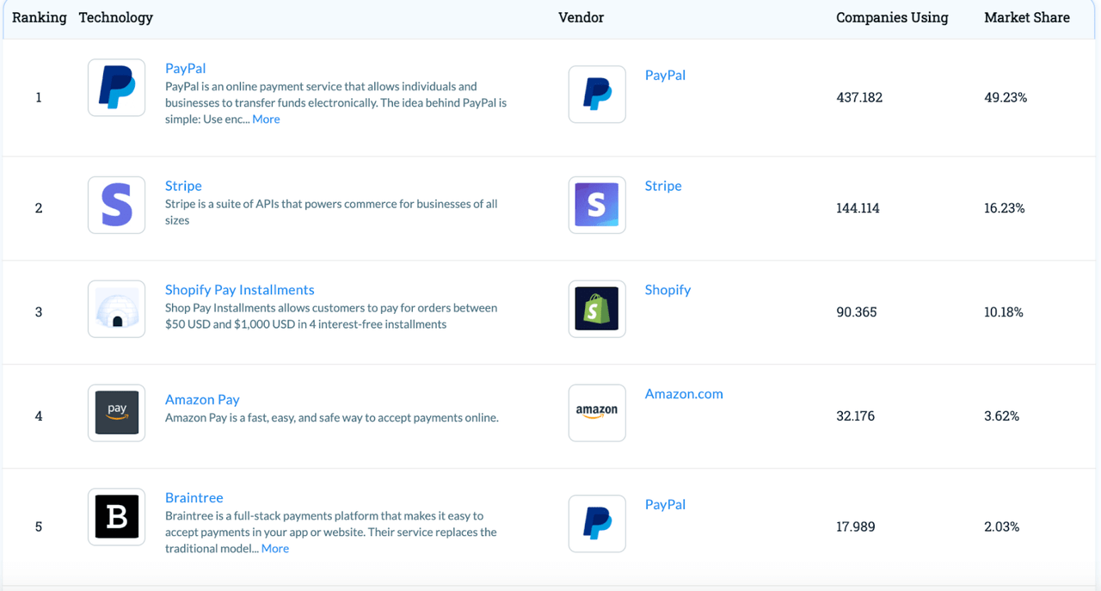This screenshot has height=591, width=1101.
Task: Expand PayPal description with More
Action: click(x=266, y=119)
